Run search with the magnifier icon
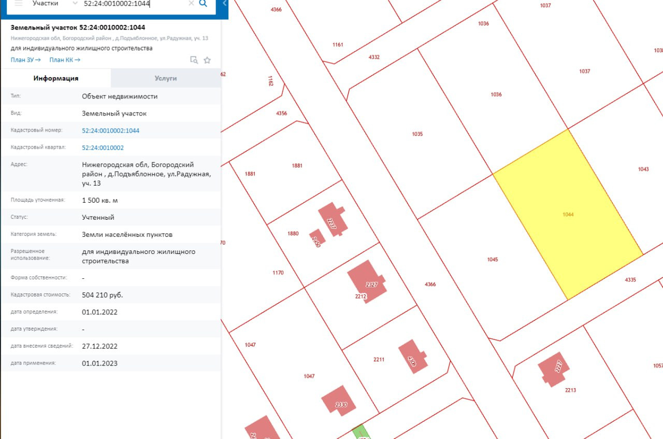Screen dimensions: 663x439 203,3
